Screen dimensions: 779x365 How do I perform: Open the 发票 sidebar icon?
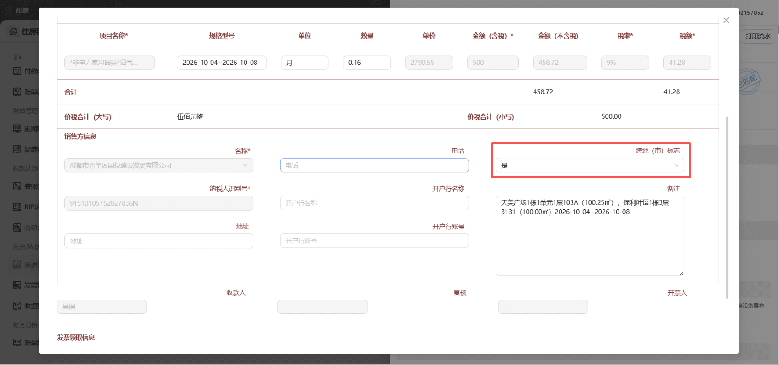tap(17, 285)
